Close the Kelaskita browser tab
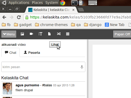This screenshot has width=131, height=98. click(x=73, y=10)
